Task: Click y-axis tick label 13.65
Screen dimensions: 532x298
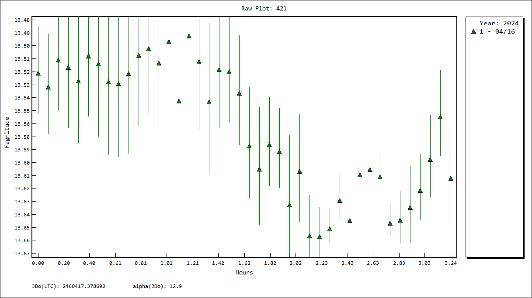Action: coord(22,228)
